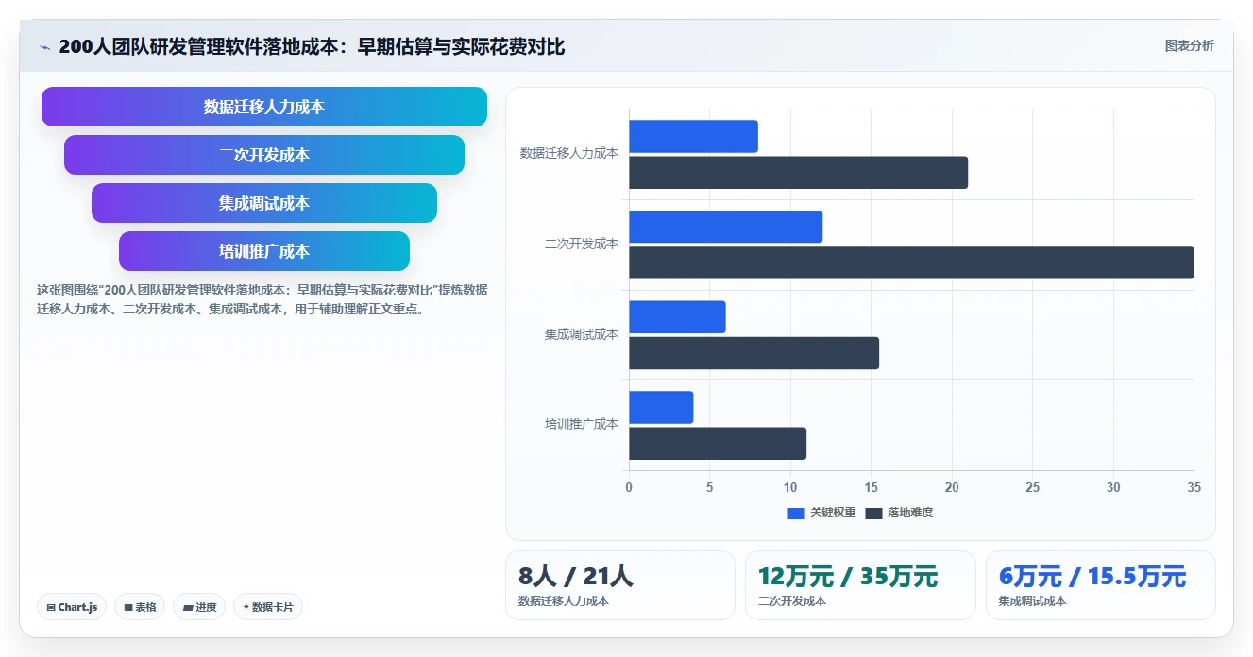Viewport: 1253px width, 657px height.
Task: Click the 落地难度 legend label text
Action: [x=910, y=513]
